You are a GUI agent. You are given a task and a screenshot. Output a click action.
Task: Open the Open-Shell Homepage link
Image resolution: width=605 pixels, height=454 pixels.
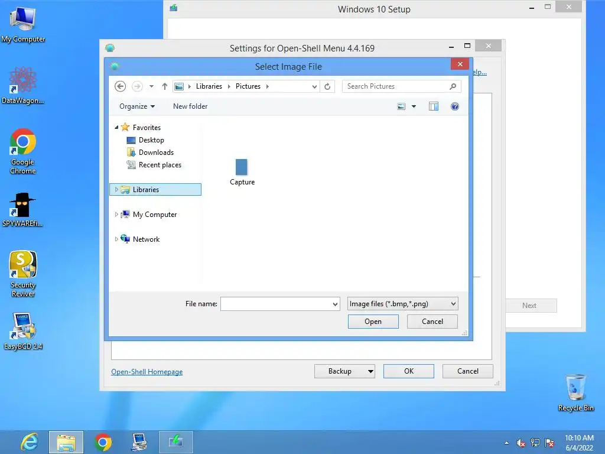147,372
